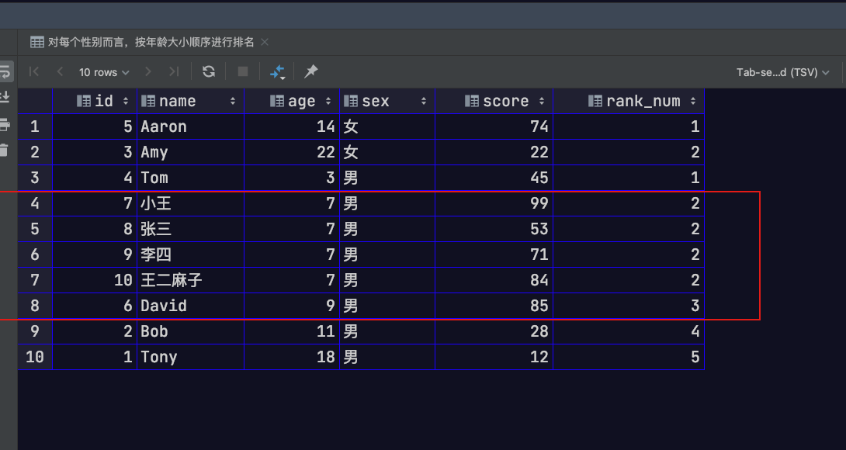Click the export download icon in left sidebar
This screenshot has width=846, height=450.
click(x=5, y=97)
